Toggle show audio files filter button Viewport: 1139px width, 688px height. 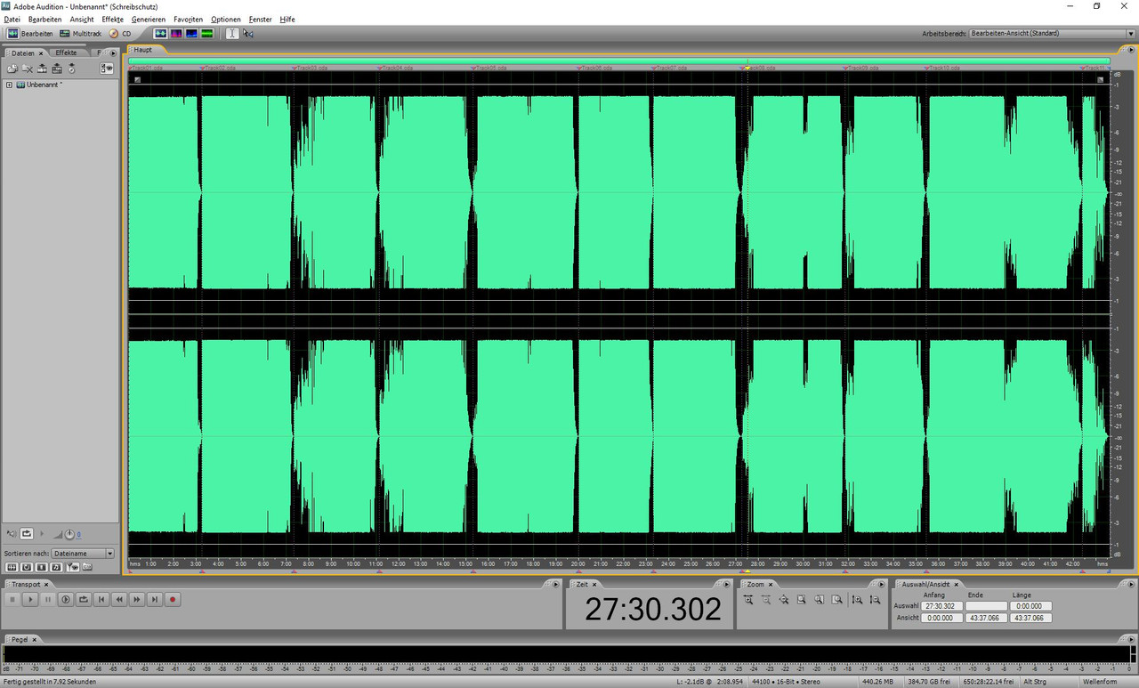[12, 567]
